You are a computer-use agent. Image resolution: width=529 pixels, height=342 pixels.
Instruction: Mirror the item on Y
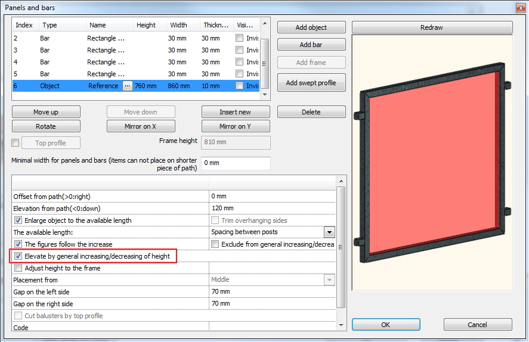236,126
